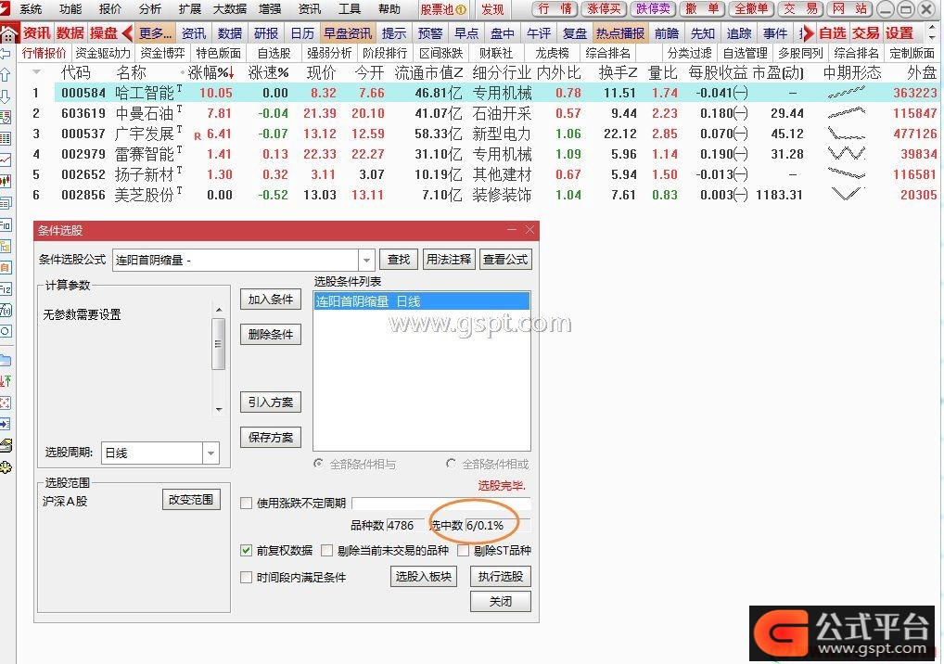Open the time-sharing line chart sidebar icon
This screenshot has width=944, height=664.
point(5,160)
